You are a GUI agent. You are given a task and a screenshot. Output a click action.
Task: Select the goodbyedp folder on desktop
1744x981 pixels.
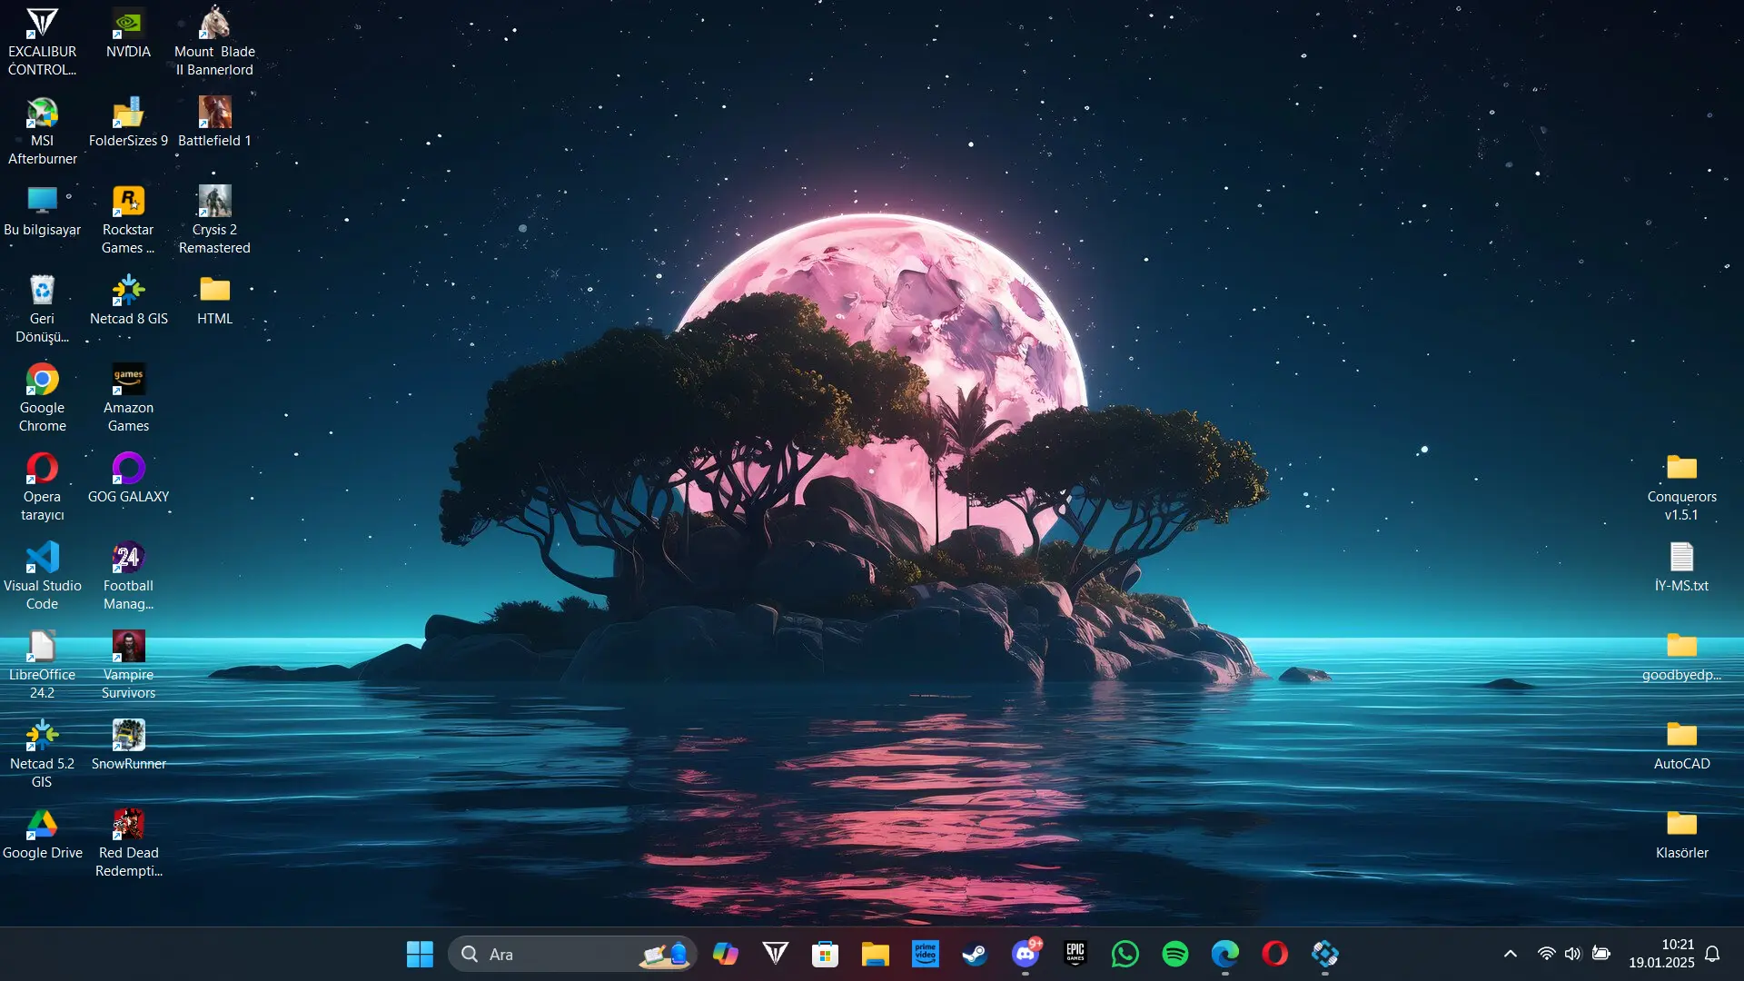1681,657
